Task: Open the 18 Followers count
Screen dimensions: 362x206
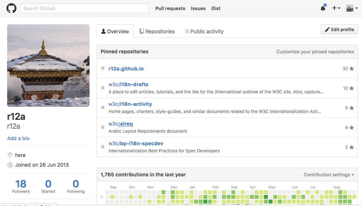Action: point(21,186)
